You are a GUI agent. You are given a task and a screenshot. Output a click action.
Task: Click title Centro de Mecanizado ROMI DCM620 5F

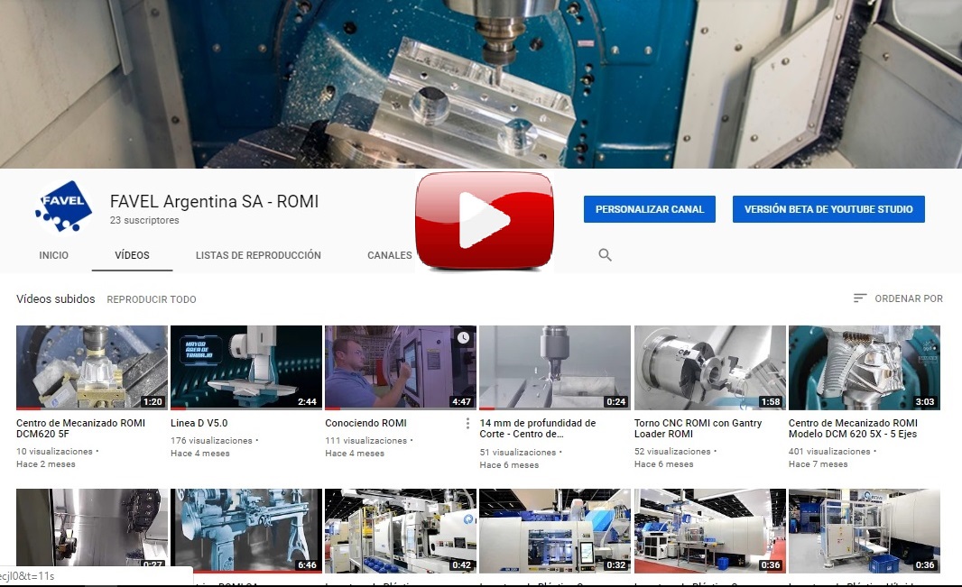pyautogui.click(x=81, y=428)
